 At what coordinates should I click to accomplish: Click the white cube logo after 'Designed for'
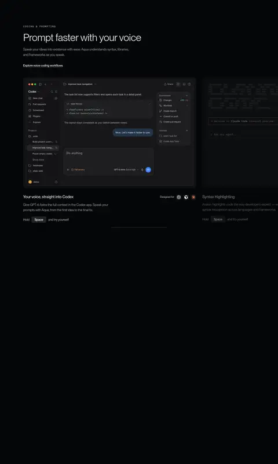[186, 197]
